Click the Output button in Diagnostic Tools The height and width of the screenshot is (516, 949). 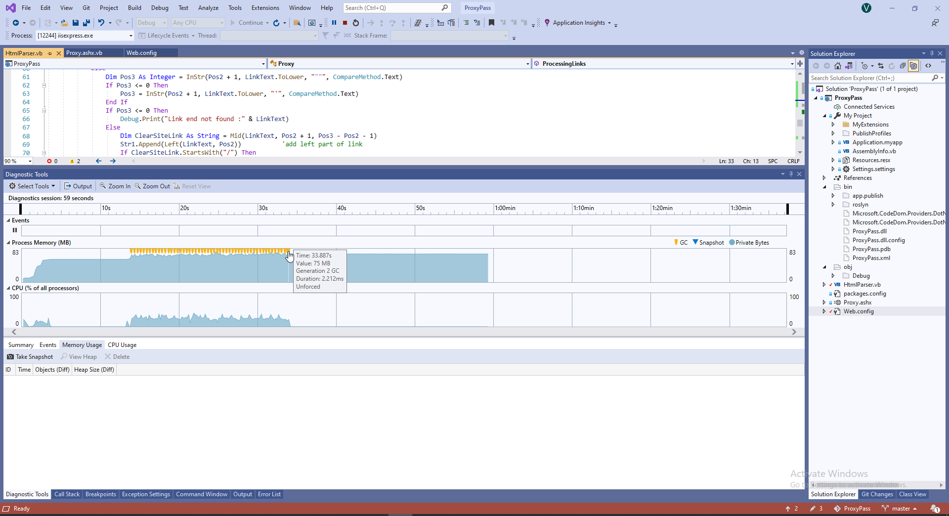click(78, 186)
